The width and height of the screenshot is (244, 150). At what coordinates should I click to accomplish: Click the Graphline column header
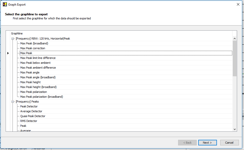click(x=17, y=33)
